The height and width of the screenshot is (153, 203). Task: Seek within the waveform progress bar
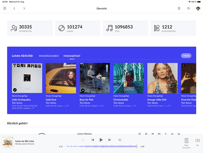pos(101,146)
